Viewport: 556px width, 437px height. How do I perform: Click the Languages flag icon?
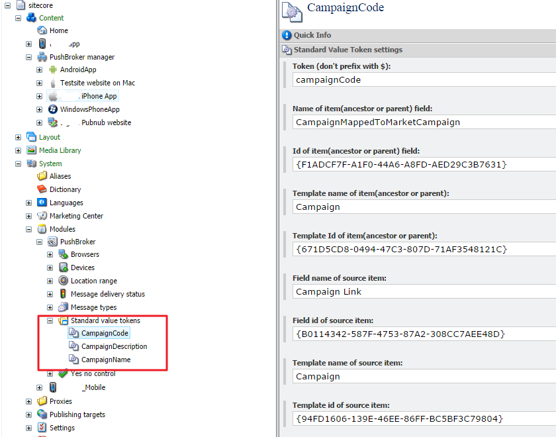click(x=42, y=203)
